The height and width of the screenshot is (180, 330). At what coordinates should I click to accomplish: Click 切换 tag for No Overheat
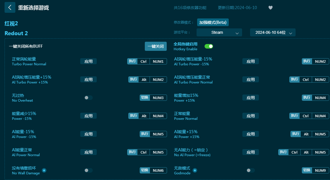145,98
